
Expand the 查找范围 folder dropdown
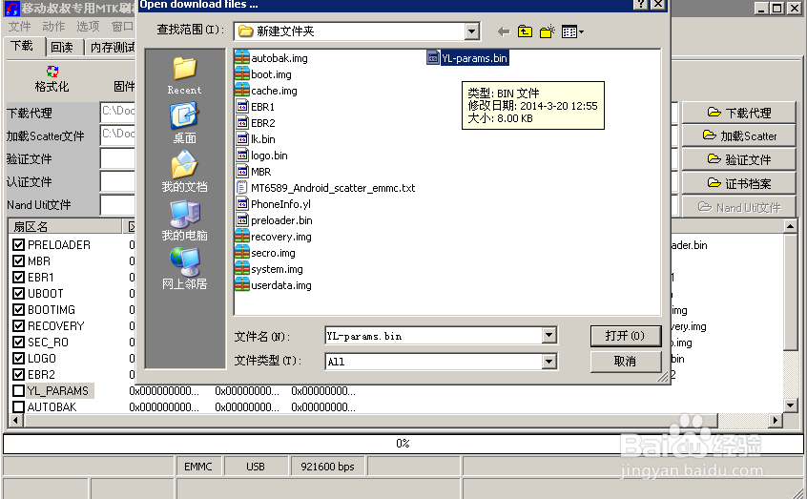pos(471,31)
